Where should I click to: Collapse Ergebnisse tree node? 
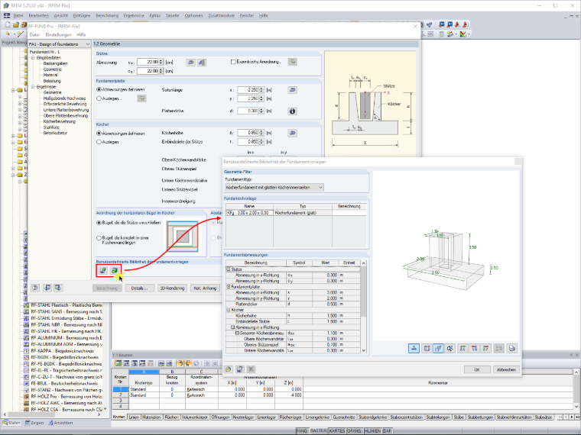pos(33,86)
